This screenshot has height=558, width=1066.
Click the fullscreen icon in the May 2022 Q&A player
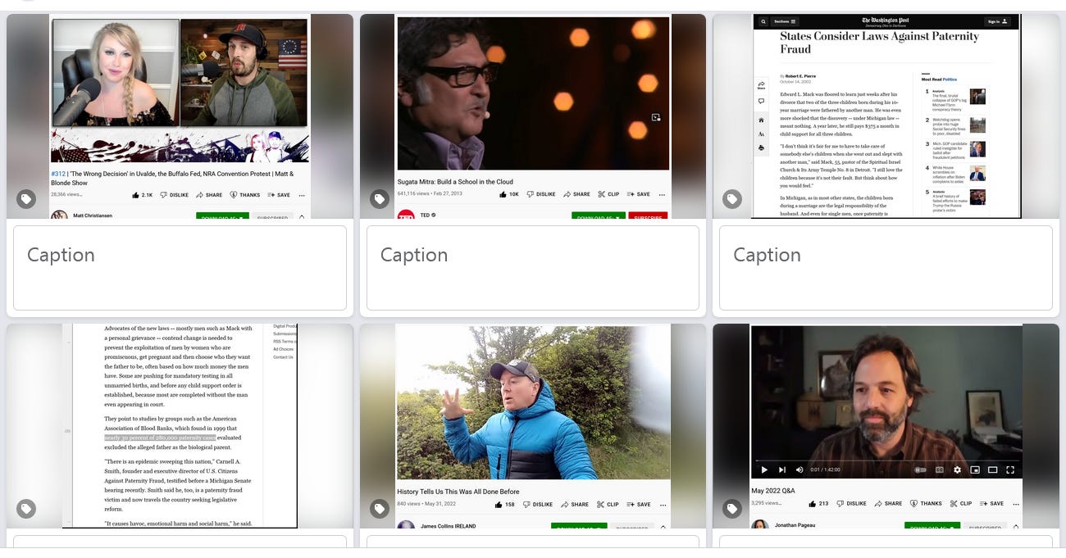pos(1010,470)
